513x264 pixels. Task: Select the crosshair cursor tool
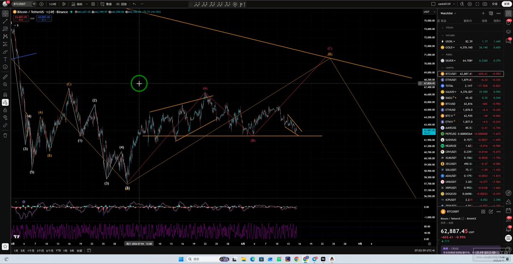click(5, 13)
